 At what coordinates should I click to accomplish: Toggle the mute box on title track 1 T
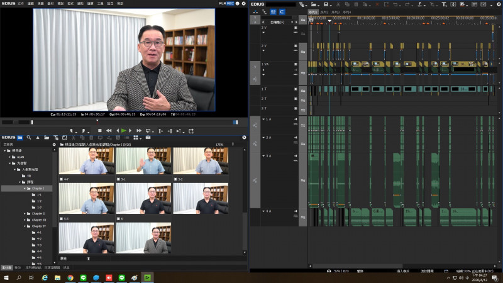tap(296, 89)
